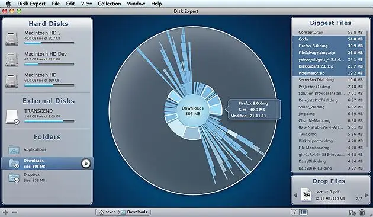Image resolution: width=373 pixels, height=217 pixels.
Task: Select DiskRadar1.2.0.zip file row
Action: tap(329, 66)
